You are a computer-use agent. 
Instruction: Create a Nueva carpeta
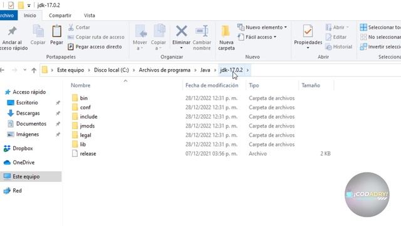coord(226,38)
